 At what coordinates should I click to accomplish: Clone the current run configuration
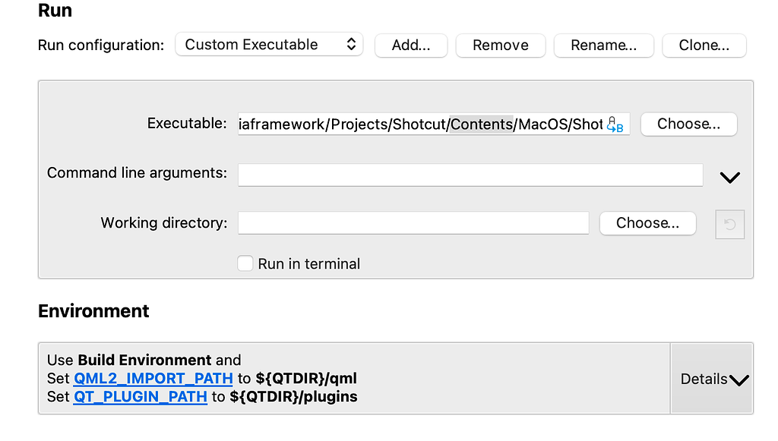click(704, 46)
